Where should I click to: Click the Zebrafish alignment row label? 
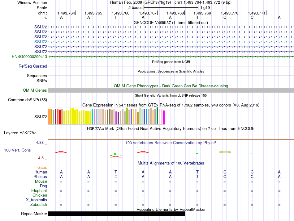point(39,204)
